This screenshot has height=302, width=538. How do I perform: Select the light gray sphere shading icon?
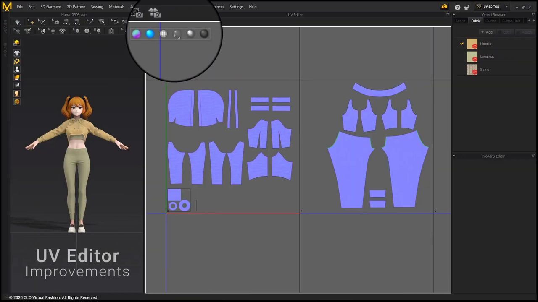click(x=190, y=34)
